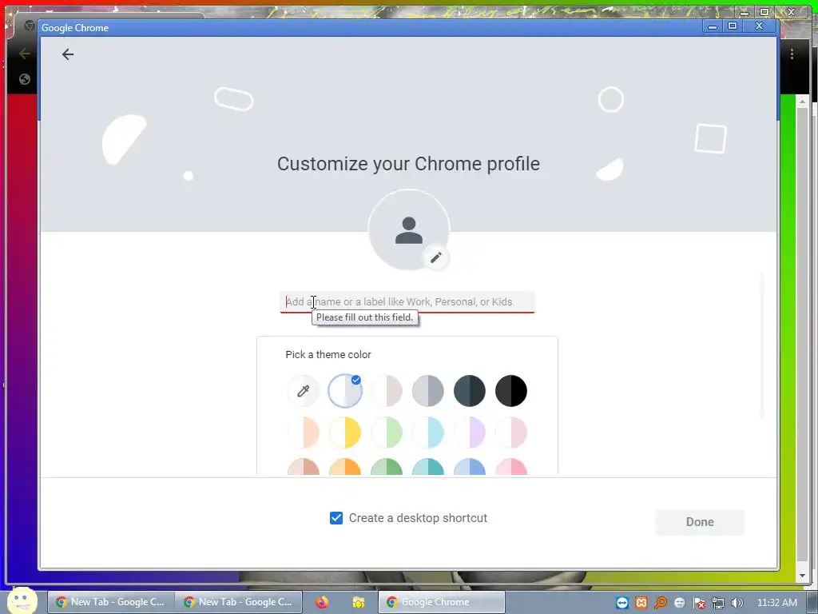Select the dark slate theme color
Viewport: 818px width, 614px height.
tap(470, 390)
